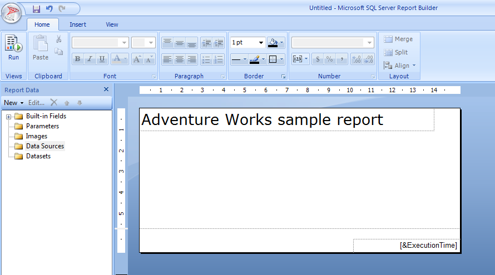Open the New menu in Report Data

(x=13, y=103)
